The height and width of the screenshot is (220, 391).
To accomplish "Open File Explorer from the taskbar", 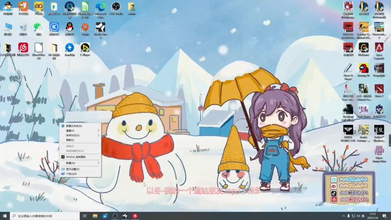I will pyautogui.click(x=95, y=216).
